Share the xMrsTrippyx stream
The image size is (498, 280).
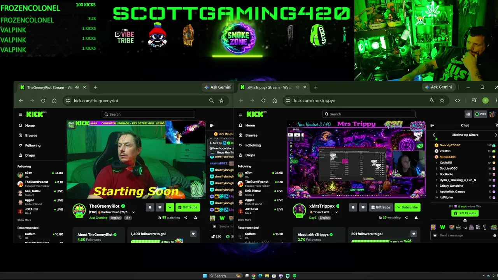406,218
